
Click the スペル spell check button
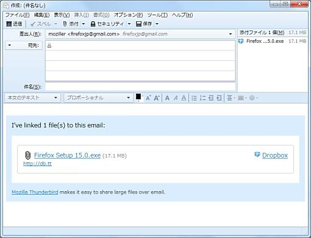pyautogui.click(x=41, y=24)
